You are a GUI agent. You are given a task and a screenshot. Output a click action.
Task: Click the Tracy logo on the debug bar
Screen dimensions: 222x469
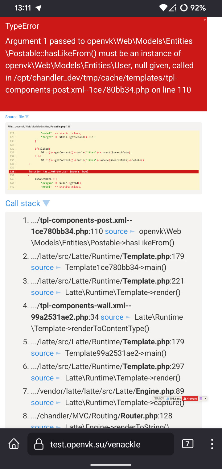click(159, 399)
